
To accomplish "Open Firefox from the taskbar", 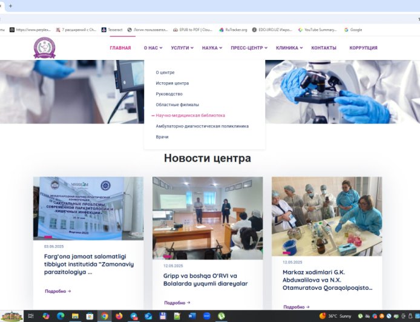I will 119,316.
